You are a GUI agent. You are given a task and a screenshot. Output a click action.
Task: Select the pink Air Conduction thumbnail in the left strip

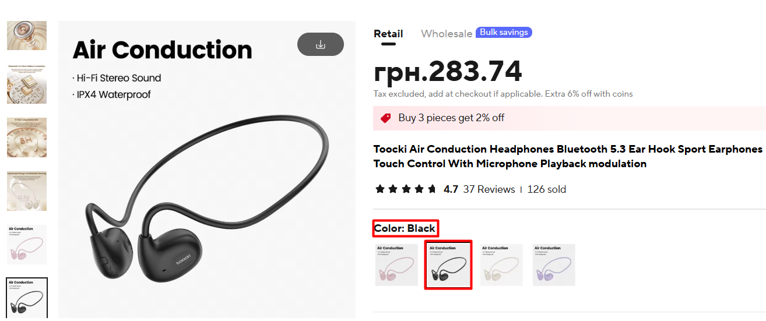tap(27, 245)
